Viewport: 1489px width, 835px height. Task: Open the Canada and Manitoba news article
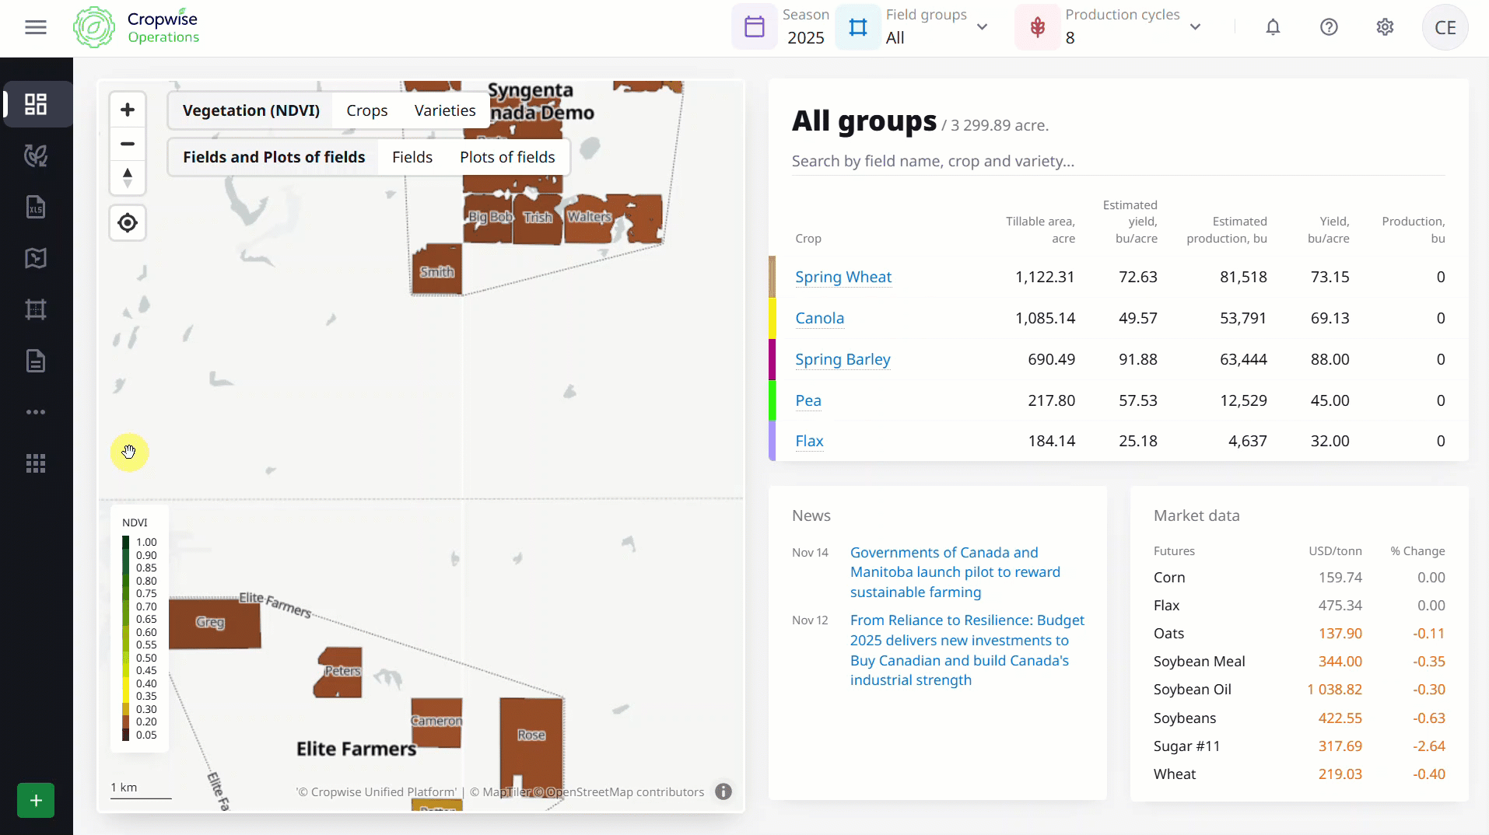[955, 572]
